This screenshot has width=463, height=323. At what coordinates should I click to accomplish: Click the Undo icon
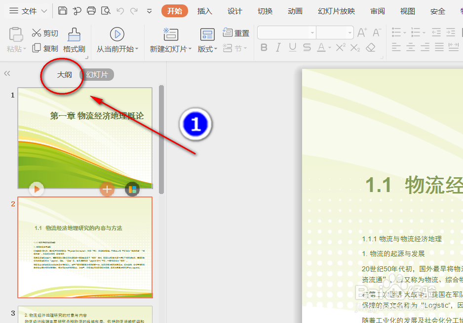point(119,10)
